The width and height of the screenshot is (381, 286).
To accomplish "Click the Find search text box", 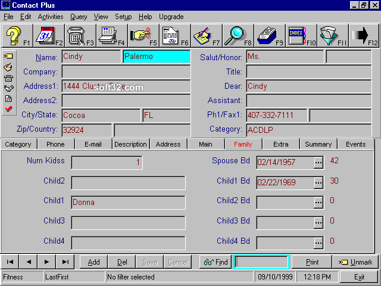I will point(261,262).
